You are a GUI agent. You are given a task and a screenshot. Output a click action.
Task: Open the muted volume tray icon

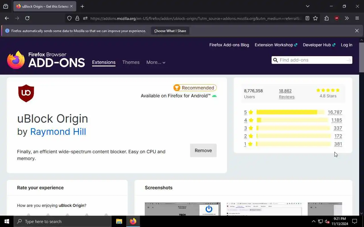[x=327, y=221]
